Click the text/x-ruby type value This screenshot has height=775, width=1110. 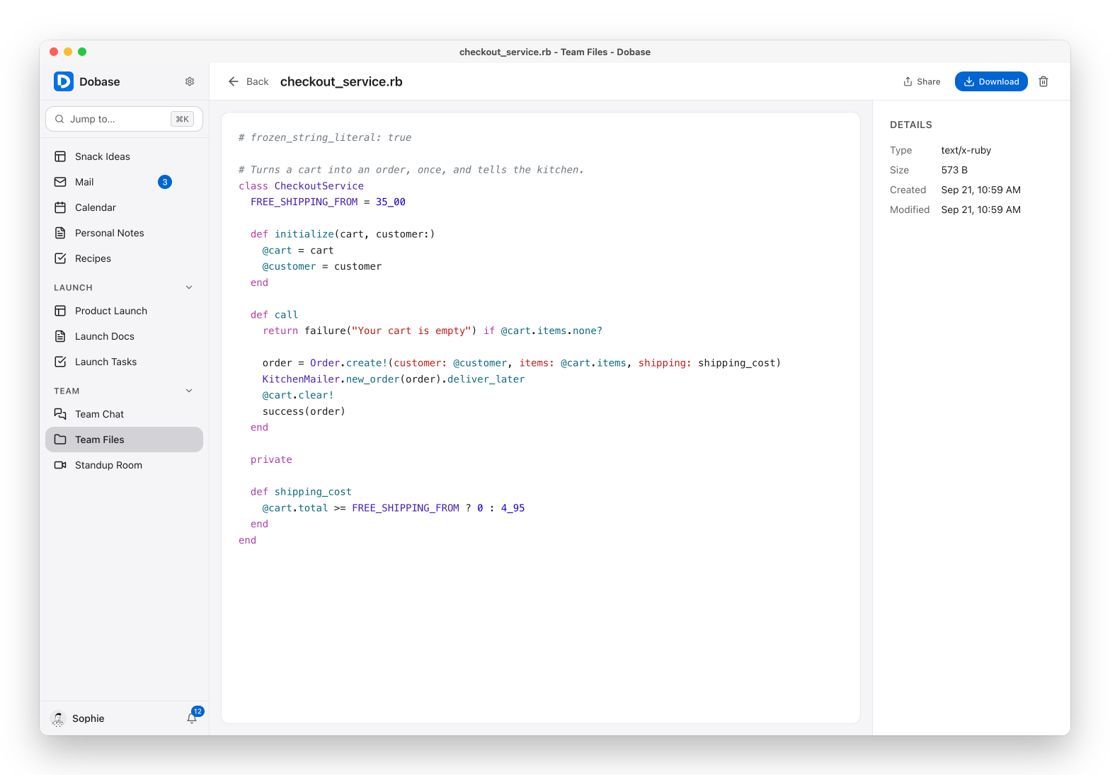pyautogui.click(x=966, y=150)
